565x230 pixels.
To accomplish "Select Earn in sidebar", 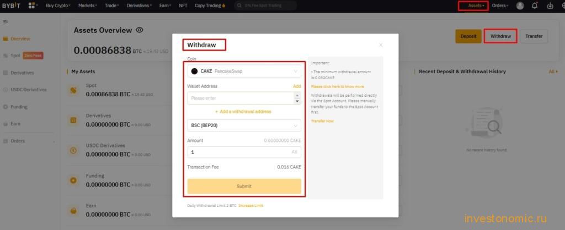I will (x=12, y=124).
